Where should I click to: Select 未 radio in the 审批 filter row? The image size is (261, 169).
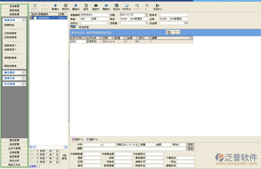tap(47, 155)
